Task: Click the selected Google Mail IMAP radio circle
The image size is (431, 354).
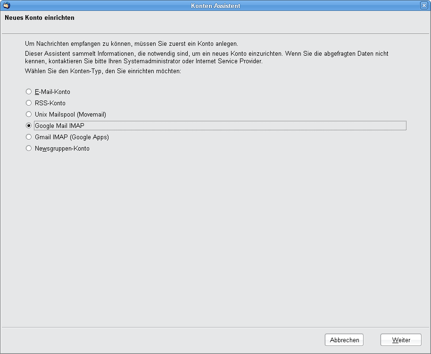Action: 29,126
